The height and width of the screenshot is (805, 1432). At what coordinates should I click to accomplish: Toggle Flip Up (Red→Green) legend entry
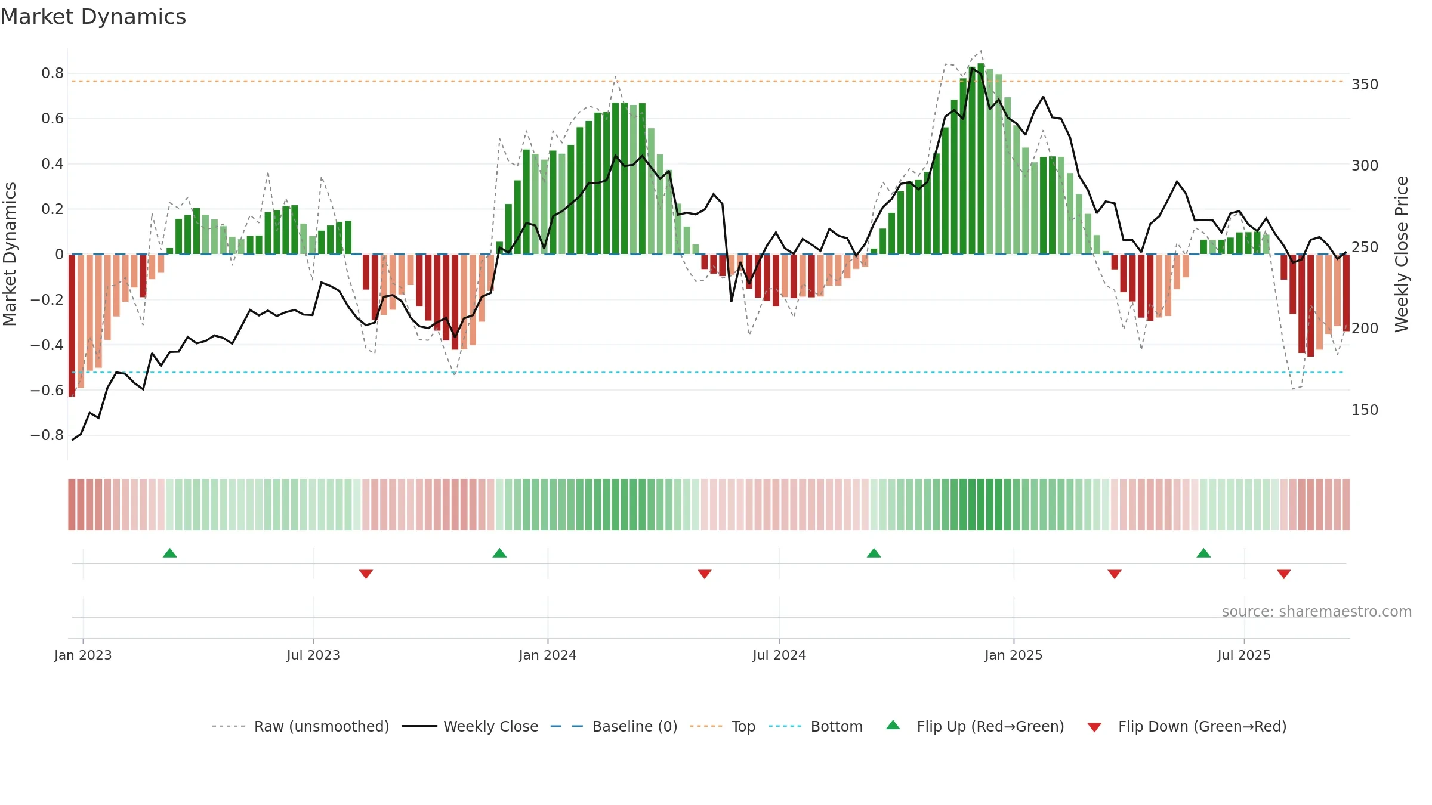[x=975, y=726]
